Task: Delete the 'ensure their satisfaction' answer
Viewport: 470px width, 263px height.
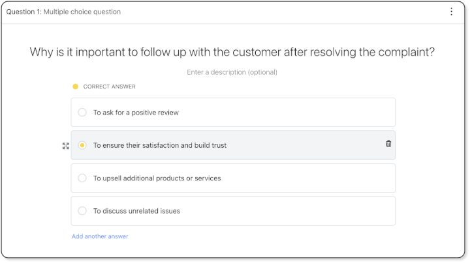Action: [x=388, y=144]
